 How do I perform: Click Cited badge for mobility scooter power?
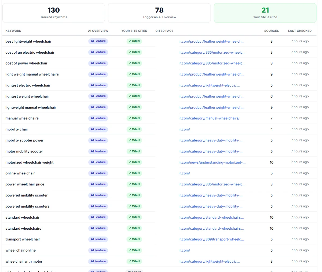(x=134, y=140)
